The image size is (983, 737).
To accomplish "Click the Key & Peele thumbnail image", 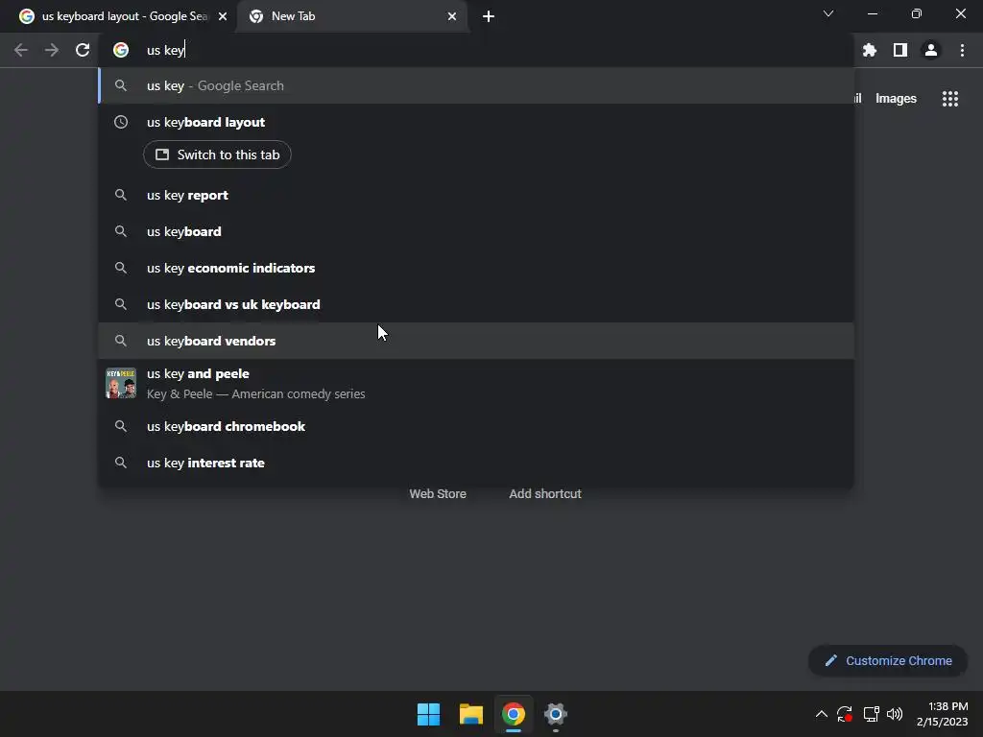I will click(x=121, y=383).
